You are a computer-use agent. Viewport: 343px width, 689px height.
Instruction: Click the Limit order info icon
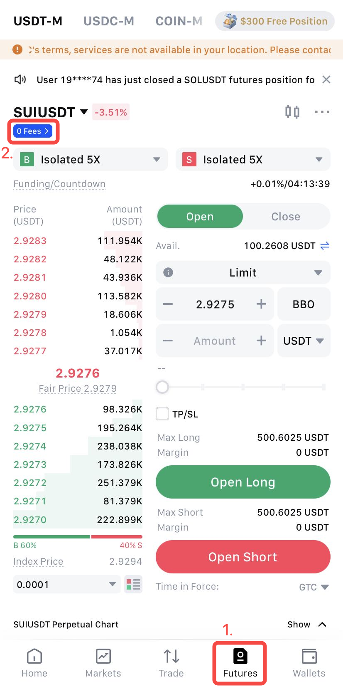168,272
